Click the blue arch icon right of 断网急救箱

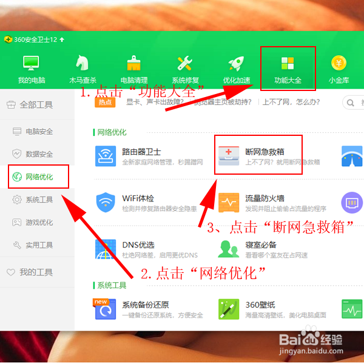pyautogui.click(x=352, y=156)
